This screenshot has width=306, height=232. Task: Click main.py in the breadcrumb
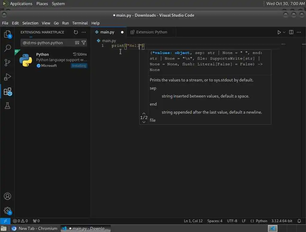[109, 41]
